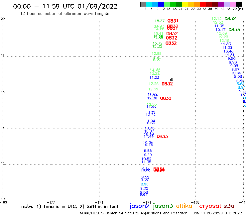This screenshot has width=246, height=216.
Task: Click the cryosat satellite legend label
Action: pos(210,206)
